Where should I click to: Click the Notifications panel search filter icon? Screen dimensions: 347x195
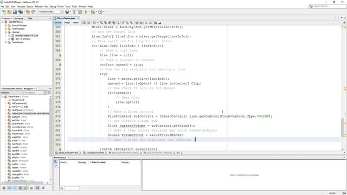(x=55, y=162)
